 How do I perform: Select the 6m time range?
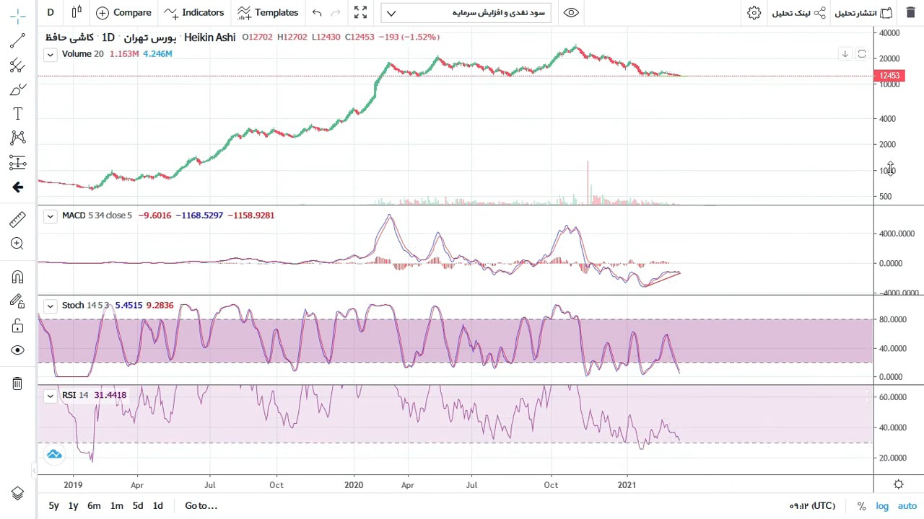coord(94,506)
